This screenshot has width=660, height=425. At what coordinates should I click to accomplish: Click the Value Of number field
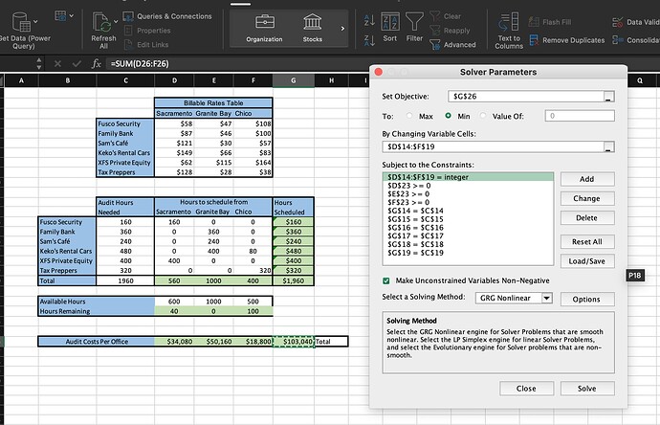580,116
